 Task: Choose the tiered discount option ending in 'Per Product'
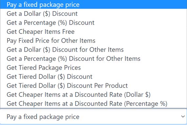(93, 86)
